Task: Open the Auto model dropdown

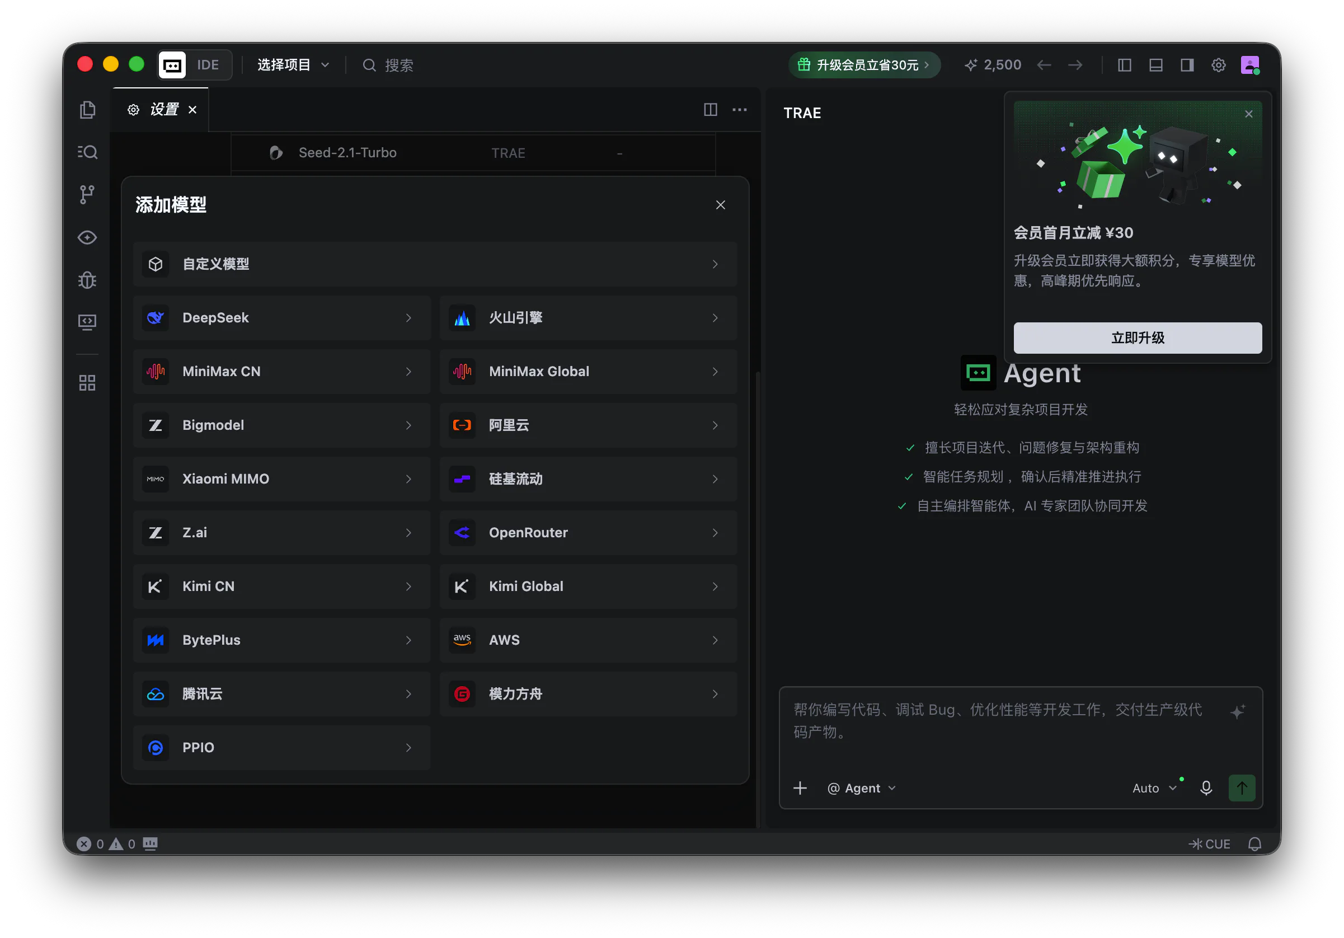Action: click(x=1154, y=788)
